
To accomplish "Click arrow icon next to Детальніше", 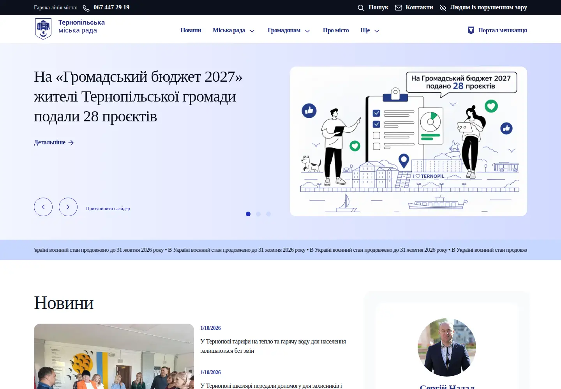I will (x=71, y=143).
